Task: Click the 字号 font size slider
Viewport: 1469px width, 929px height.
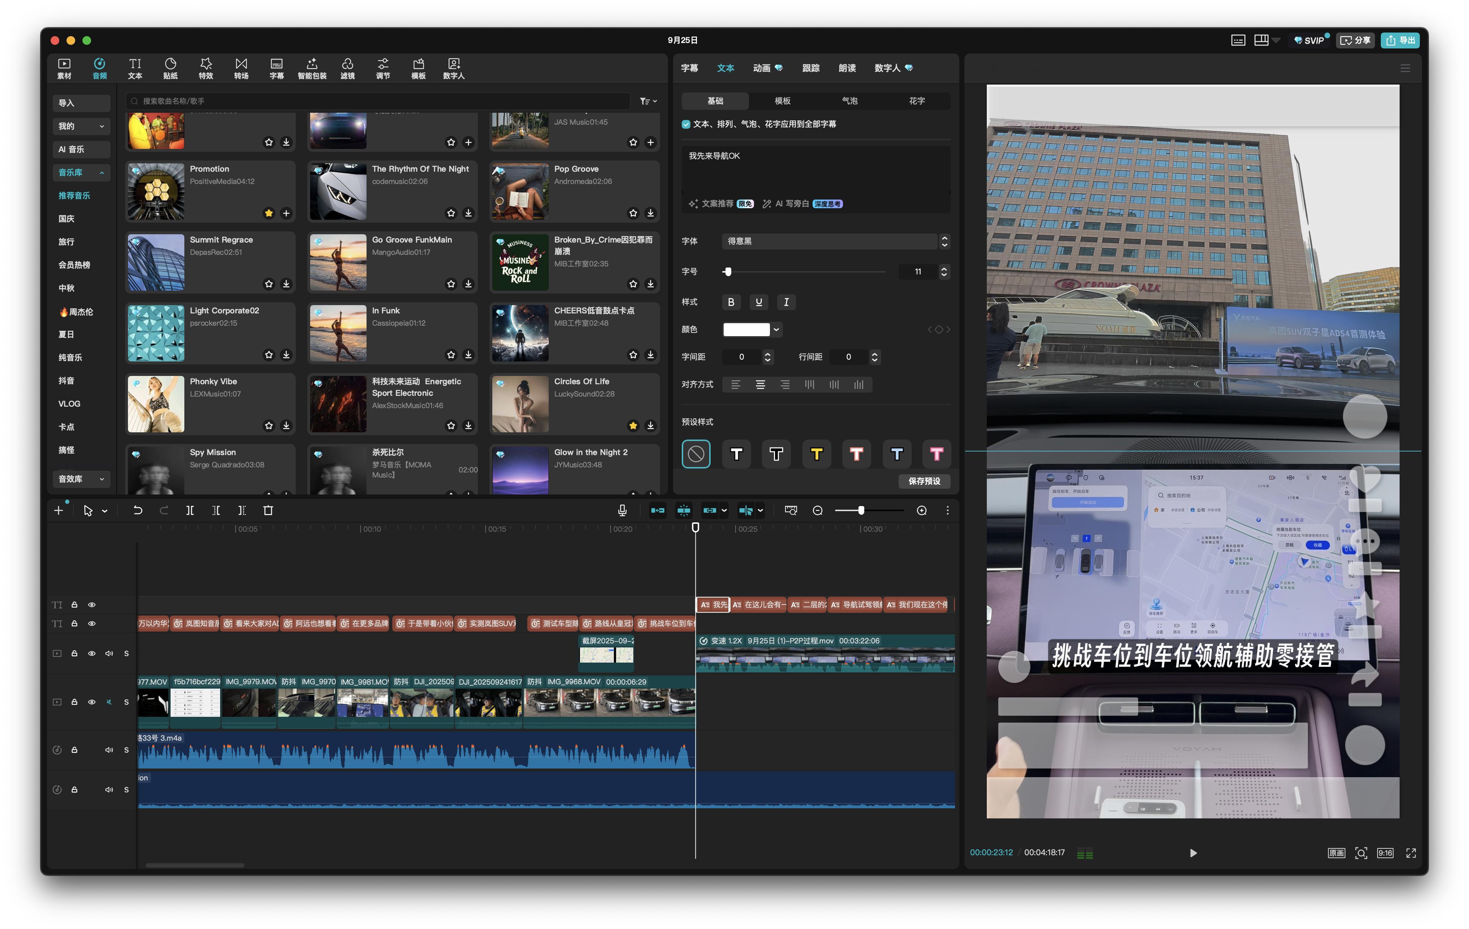Action: tap(804, 271)
